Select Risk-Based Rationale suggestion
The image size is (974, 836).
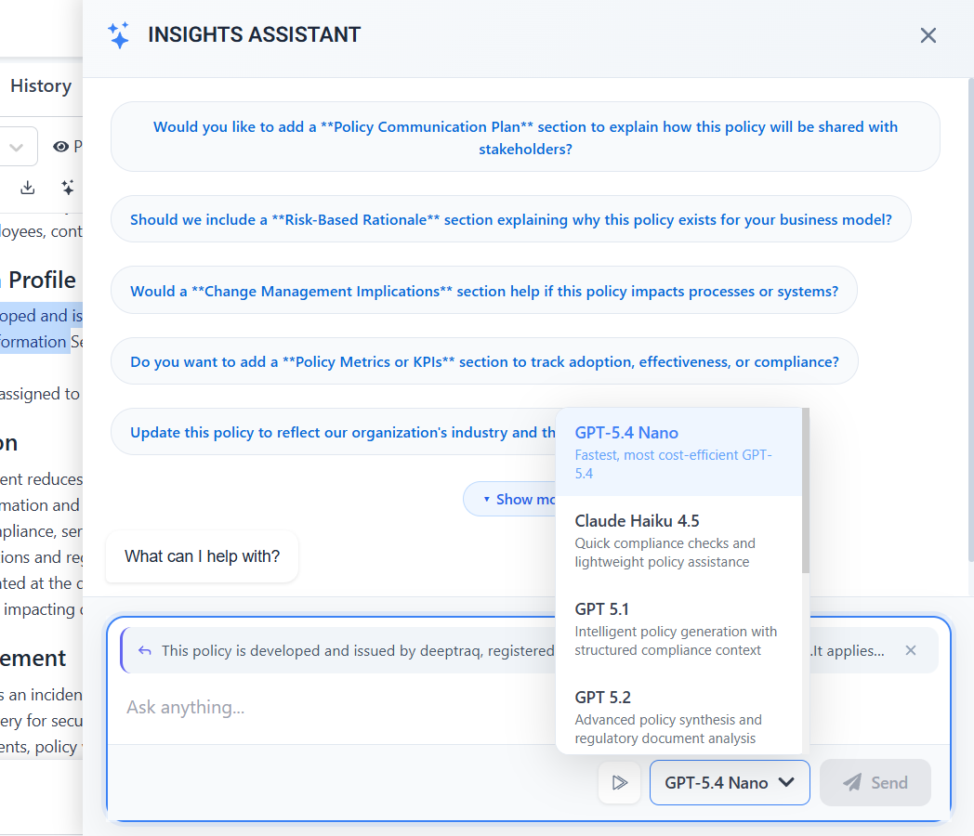click(x=510, y=219)
